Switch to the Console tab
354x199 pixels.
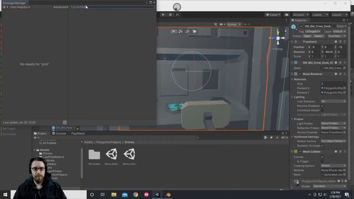click(59, 134)
